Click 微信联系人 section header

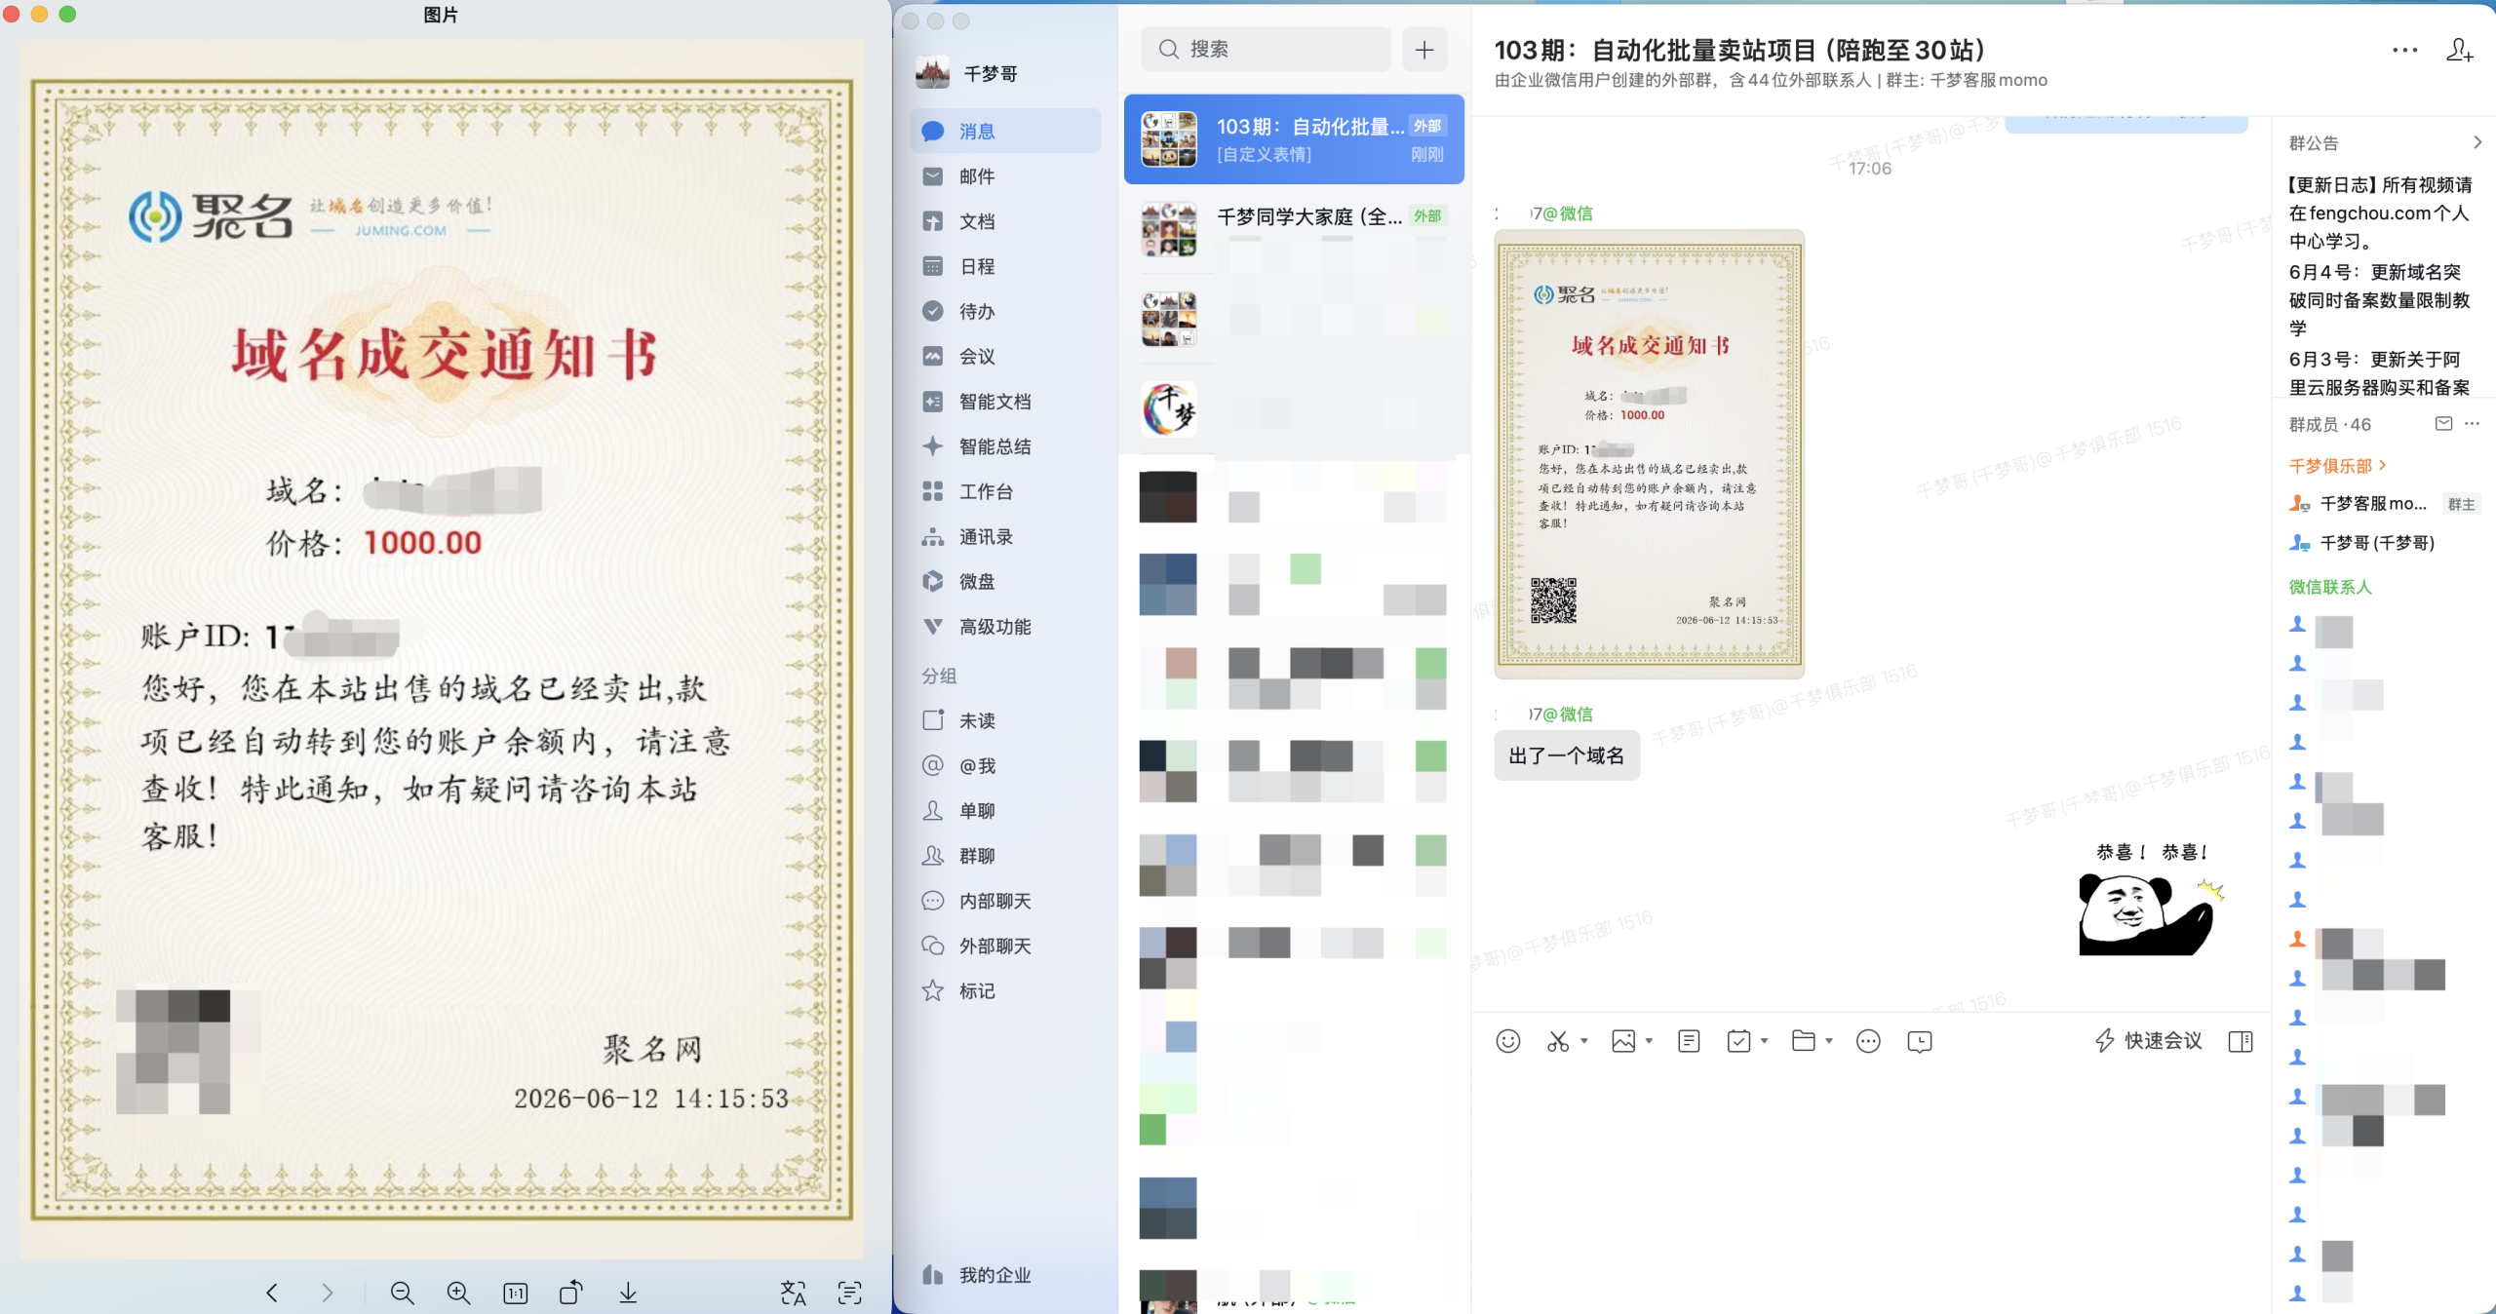click(x=2330, y=587)
